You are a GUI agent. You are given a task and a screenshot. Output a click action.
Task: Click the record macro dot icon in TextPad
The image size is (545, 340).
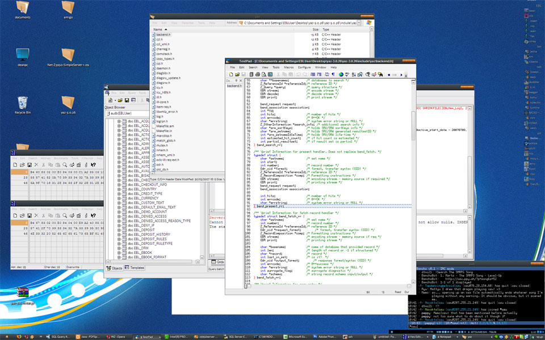(389, 75)
